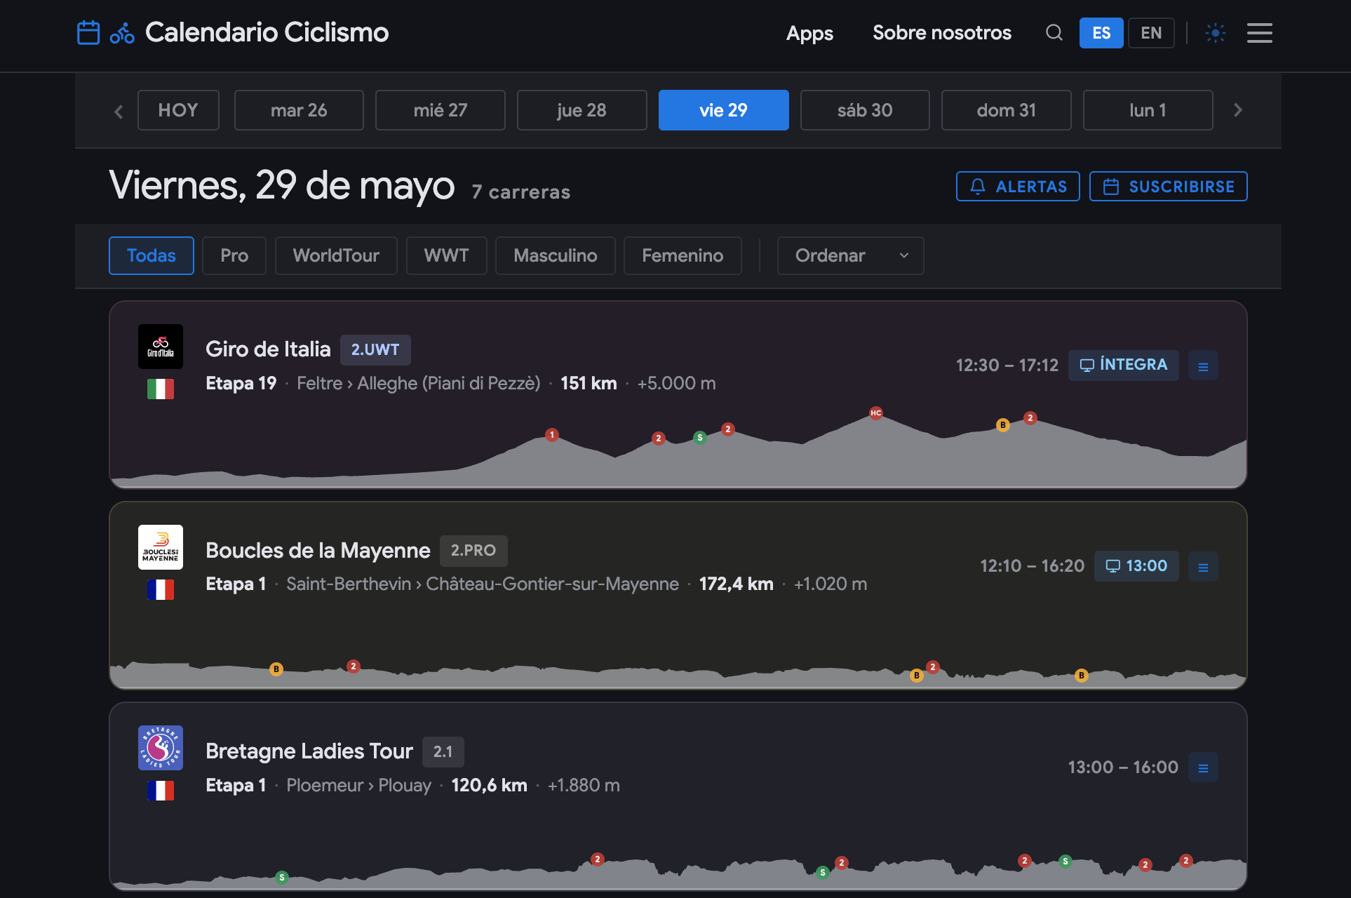Viewport: 1351px width, 898px height.
Task: Enable the Masculino filter
Action: click(x=555, y=255)
